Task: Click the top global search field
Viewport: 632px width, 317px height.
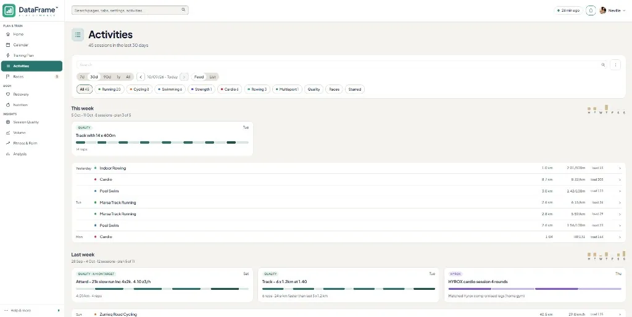Action: pyautogui.click(x=130, y=10)
